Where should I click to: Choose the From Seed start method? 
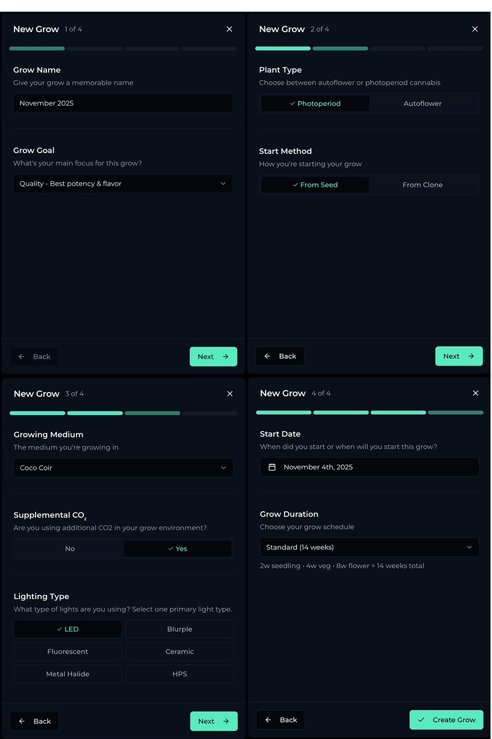pos(315,185)
